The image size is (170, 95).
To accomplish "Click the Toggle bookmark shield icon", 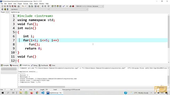I will 48,6.
